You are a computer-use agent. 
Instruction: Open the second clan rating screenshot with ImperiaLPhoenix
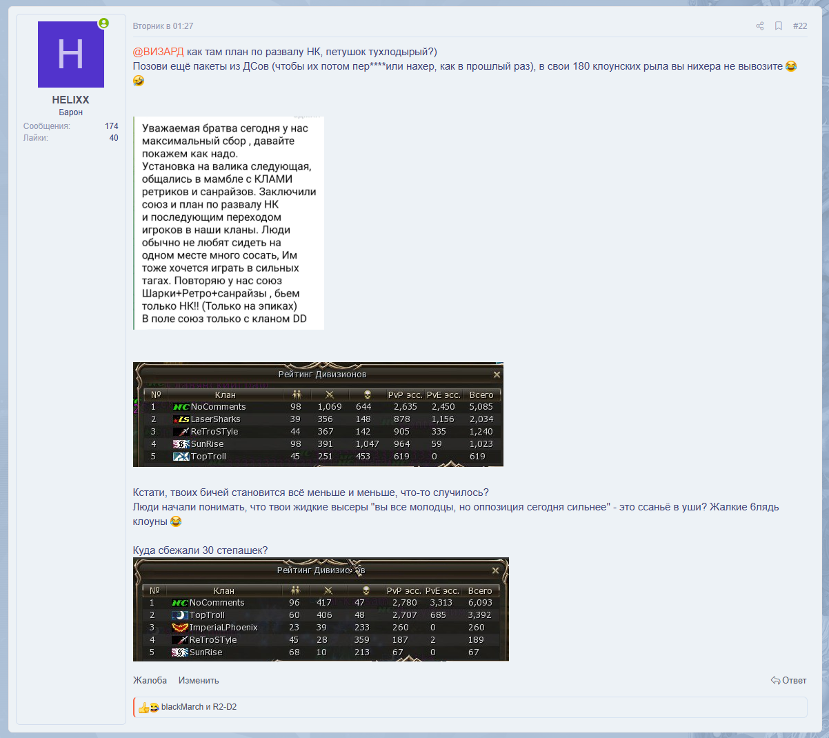click(x=321, y=610)
